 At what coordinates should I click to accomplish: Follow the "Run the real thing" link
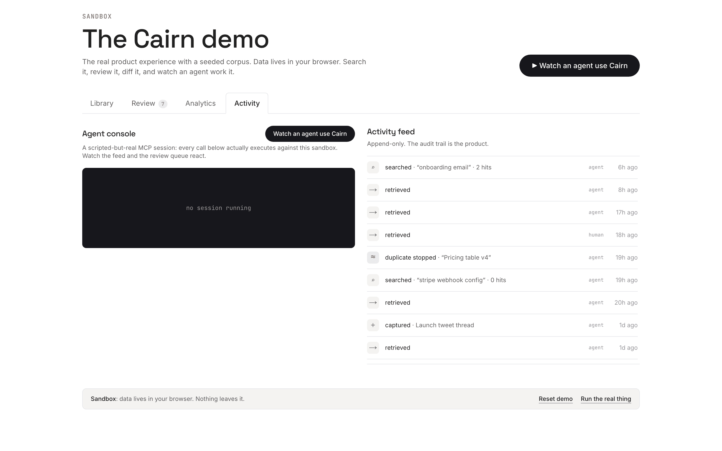point(606,399)
